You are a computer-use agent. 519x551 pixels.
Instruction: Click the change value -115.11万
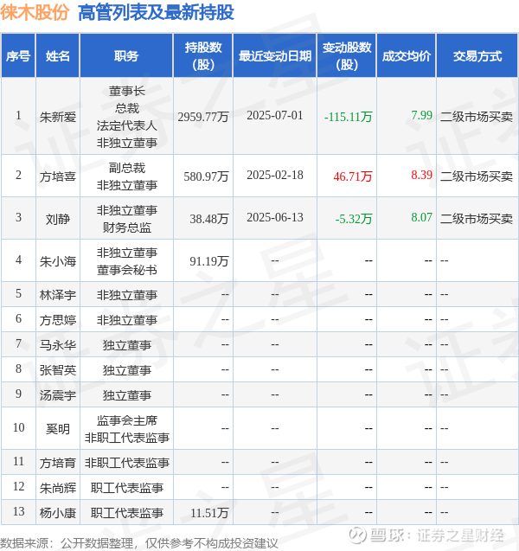coord(348,117)
